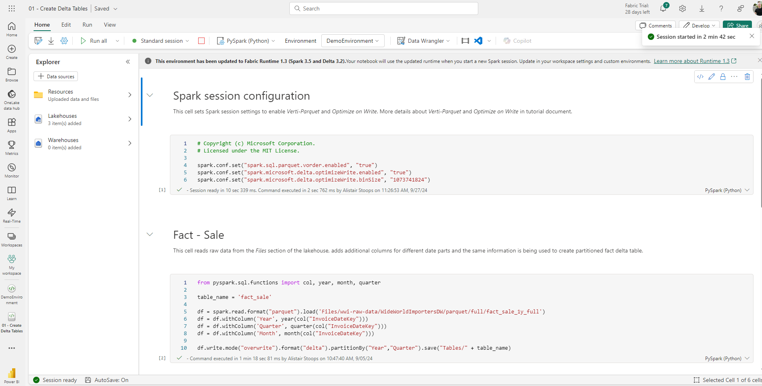The width and height of the screenshot is (762, 386).
Task: Open the DemoEnvironment dropdown
Action: click(x=352, y=41)
